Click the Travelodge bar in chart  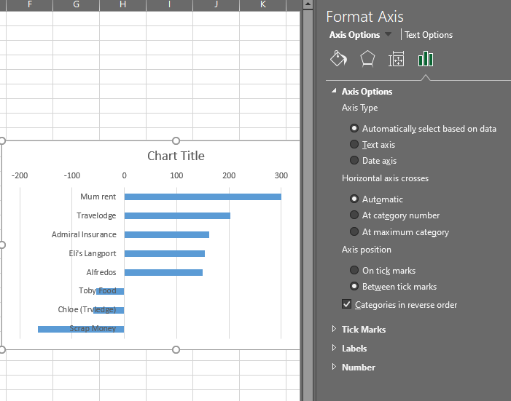[x=177, y=215]
